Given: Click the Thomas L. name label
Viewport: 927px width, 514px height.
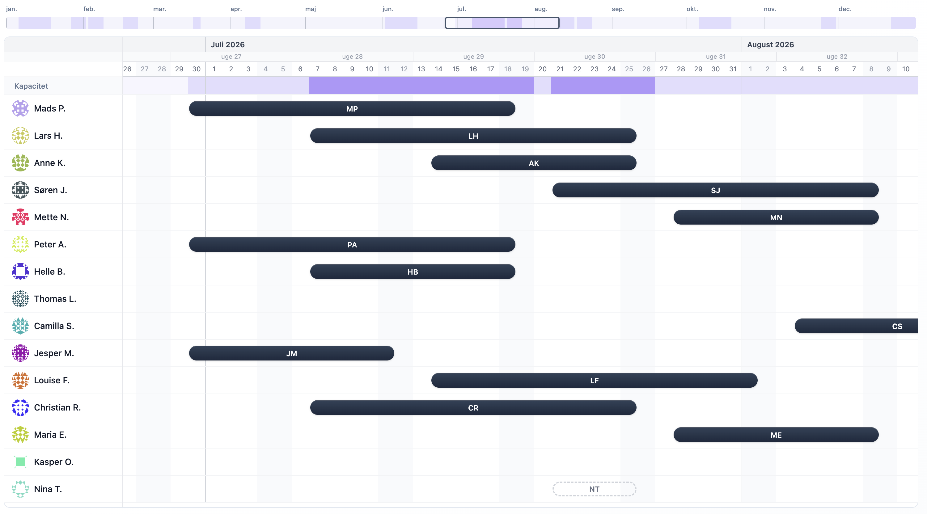Looking at the screenshot, I should coord(55,299).
